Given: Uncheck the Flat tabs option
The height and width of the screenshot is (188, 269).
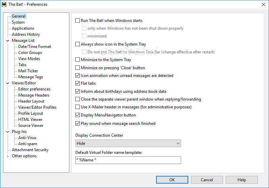Looking at the screenshot, I should coord(78,83).
